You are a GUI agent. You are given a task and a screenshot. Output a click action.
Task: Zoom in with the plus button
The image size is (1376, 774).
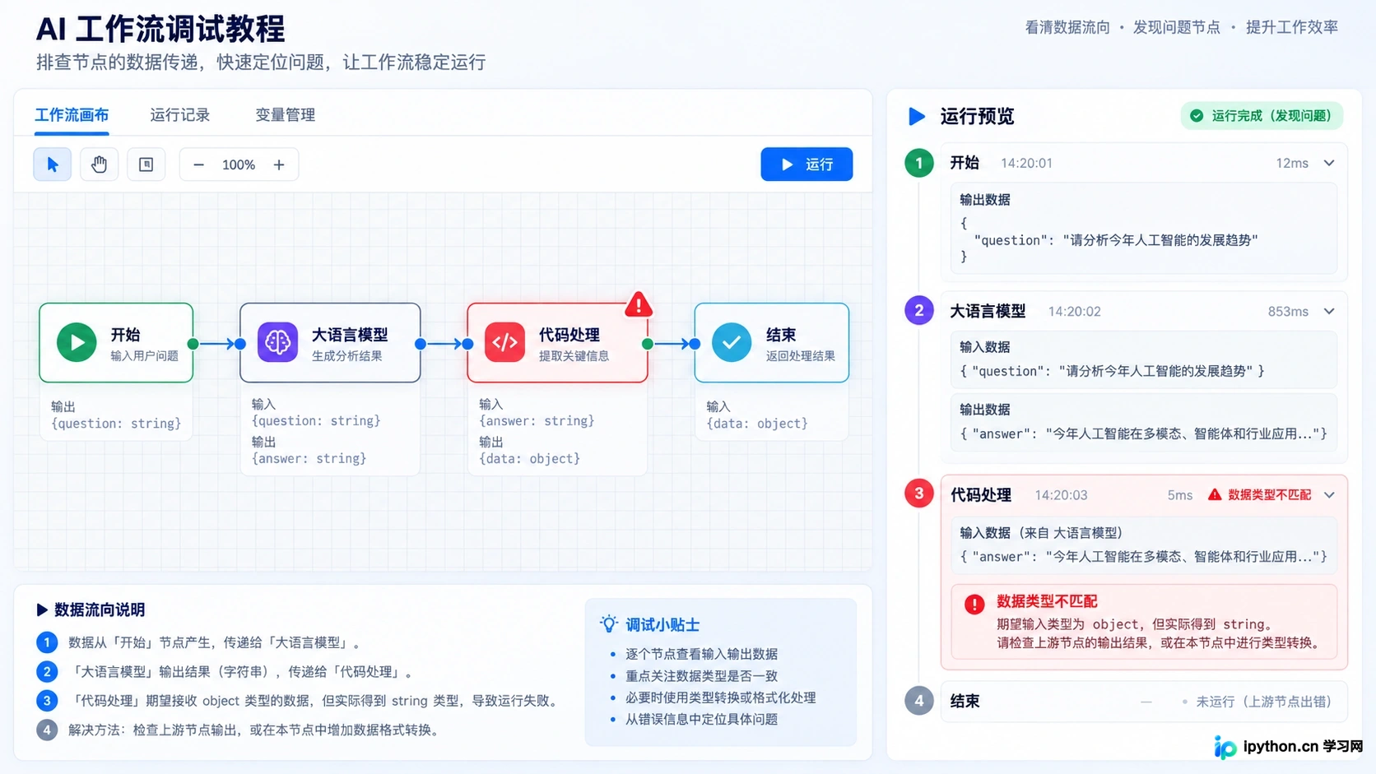pyautogui.click(x=279, y=165)
